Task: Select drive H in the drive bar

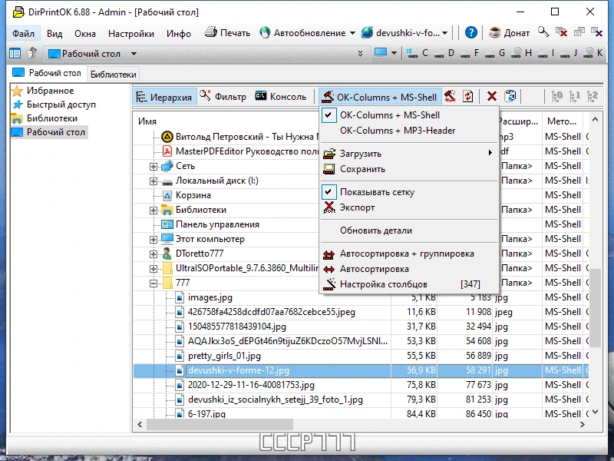Action: [522, 53]
